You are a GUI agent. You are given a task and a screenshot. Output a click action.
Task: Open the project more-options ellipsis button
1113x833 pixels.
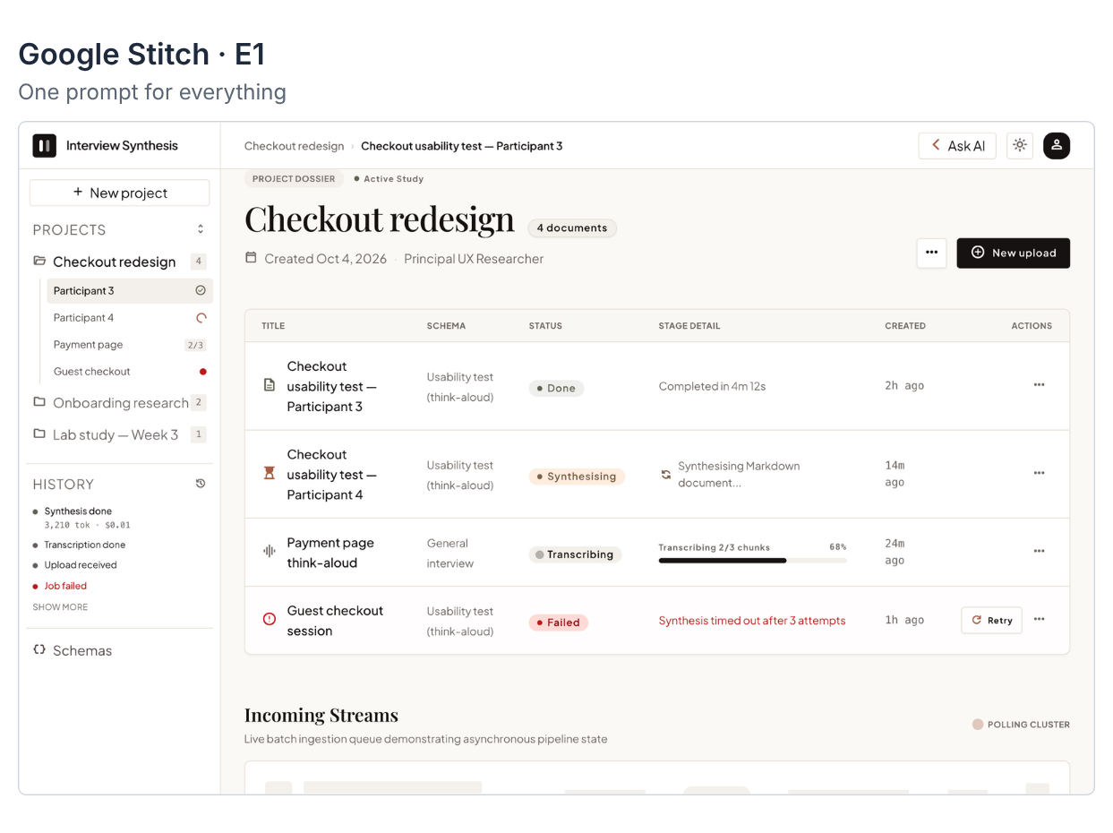click(931, 253)
